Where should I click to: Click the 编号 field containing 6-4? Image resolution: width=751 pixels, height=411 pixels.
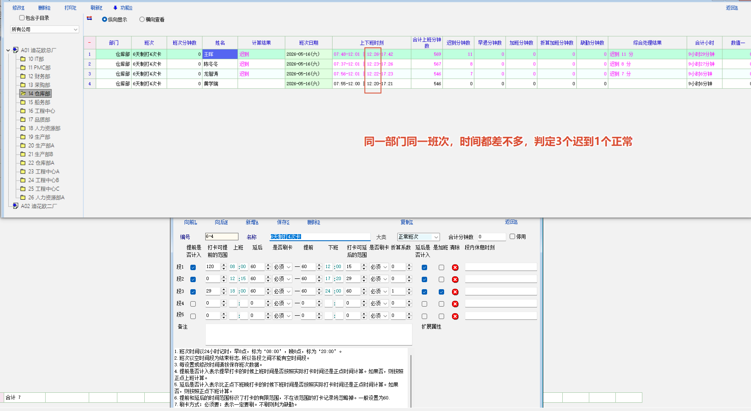[x=222, y=237]
